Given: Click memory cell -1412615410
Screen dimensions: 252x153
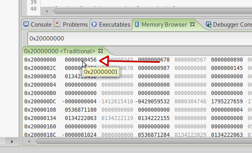Looking at the screenshot, I should pos(116,102).
